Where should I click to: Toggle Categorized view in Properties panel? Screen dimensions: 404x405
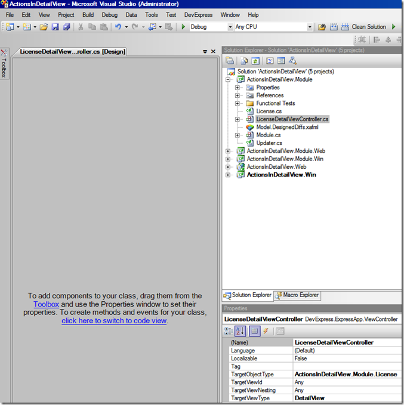pos(229,331)
